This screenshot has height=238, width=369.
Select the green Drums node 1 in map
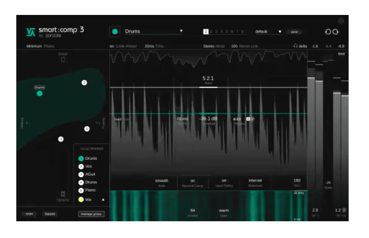pyautogui.click(x=39, y=94)
